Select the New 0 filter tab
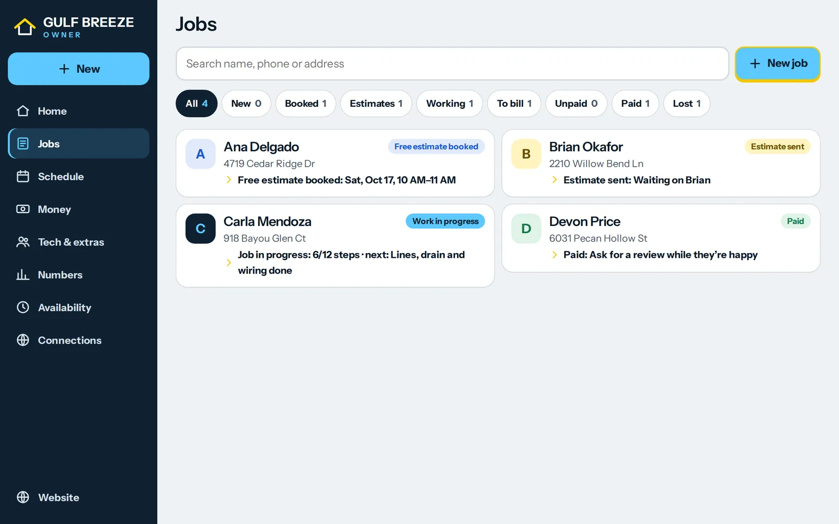Image resolution: width=839 pixels, height=524 pixels. (x=246, y=104)
